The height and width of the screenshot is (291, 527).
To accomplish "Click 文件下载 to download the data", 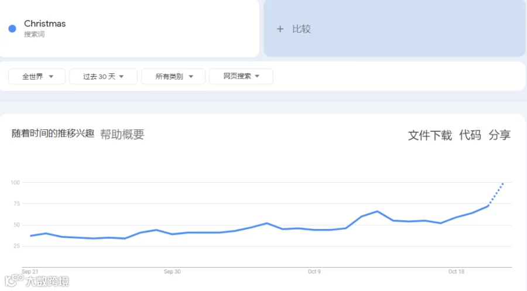I will point(430,135).
